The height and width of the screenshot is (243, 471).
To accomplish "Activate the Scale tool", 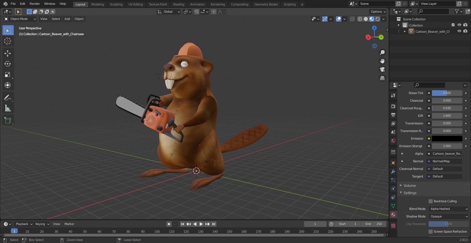I will (8, 74).
